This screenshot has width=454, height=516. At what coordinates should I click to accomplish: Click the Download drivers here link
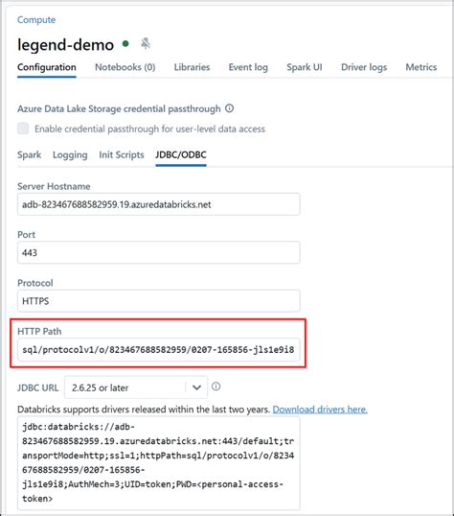point(320,410)
